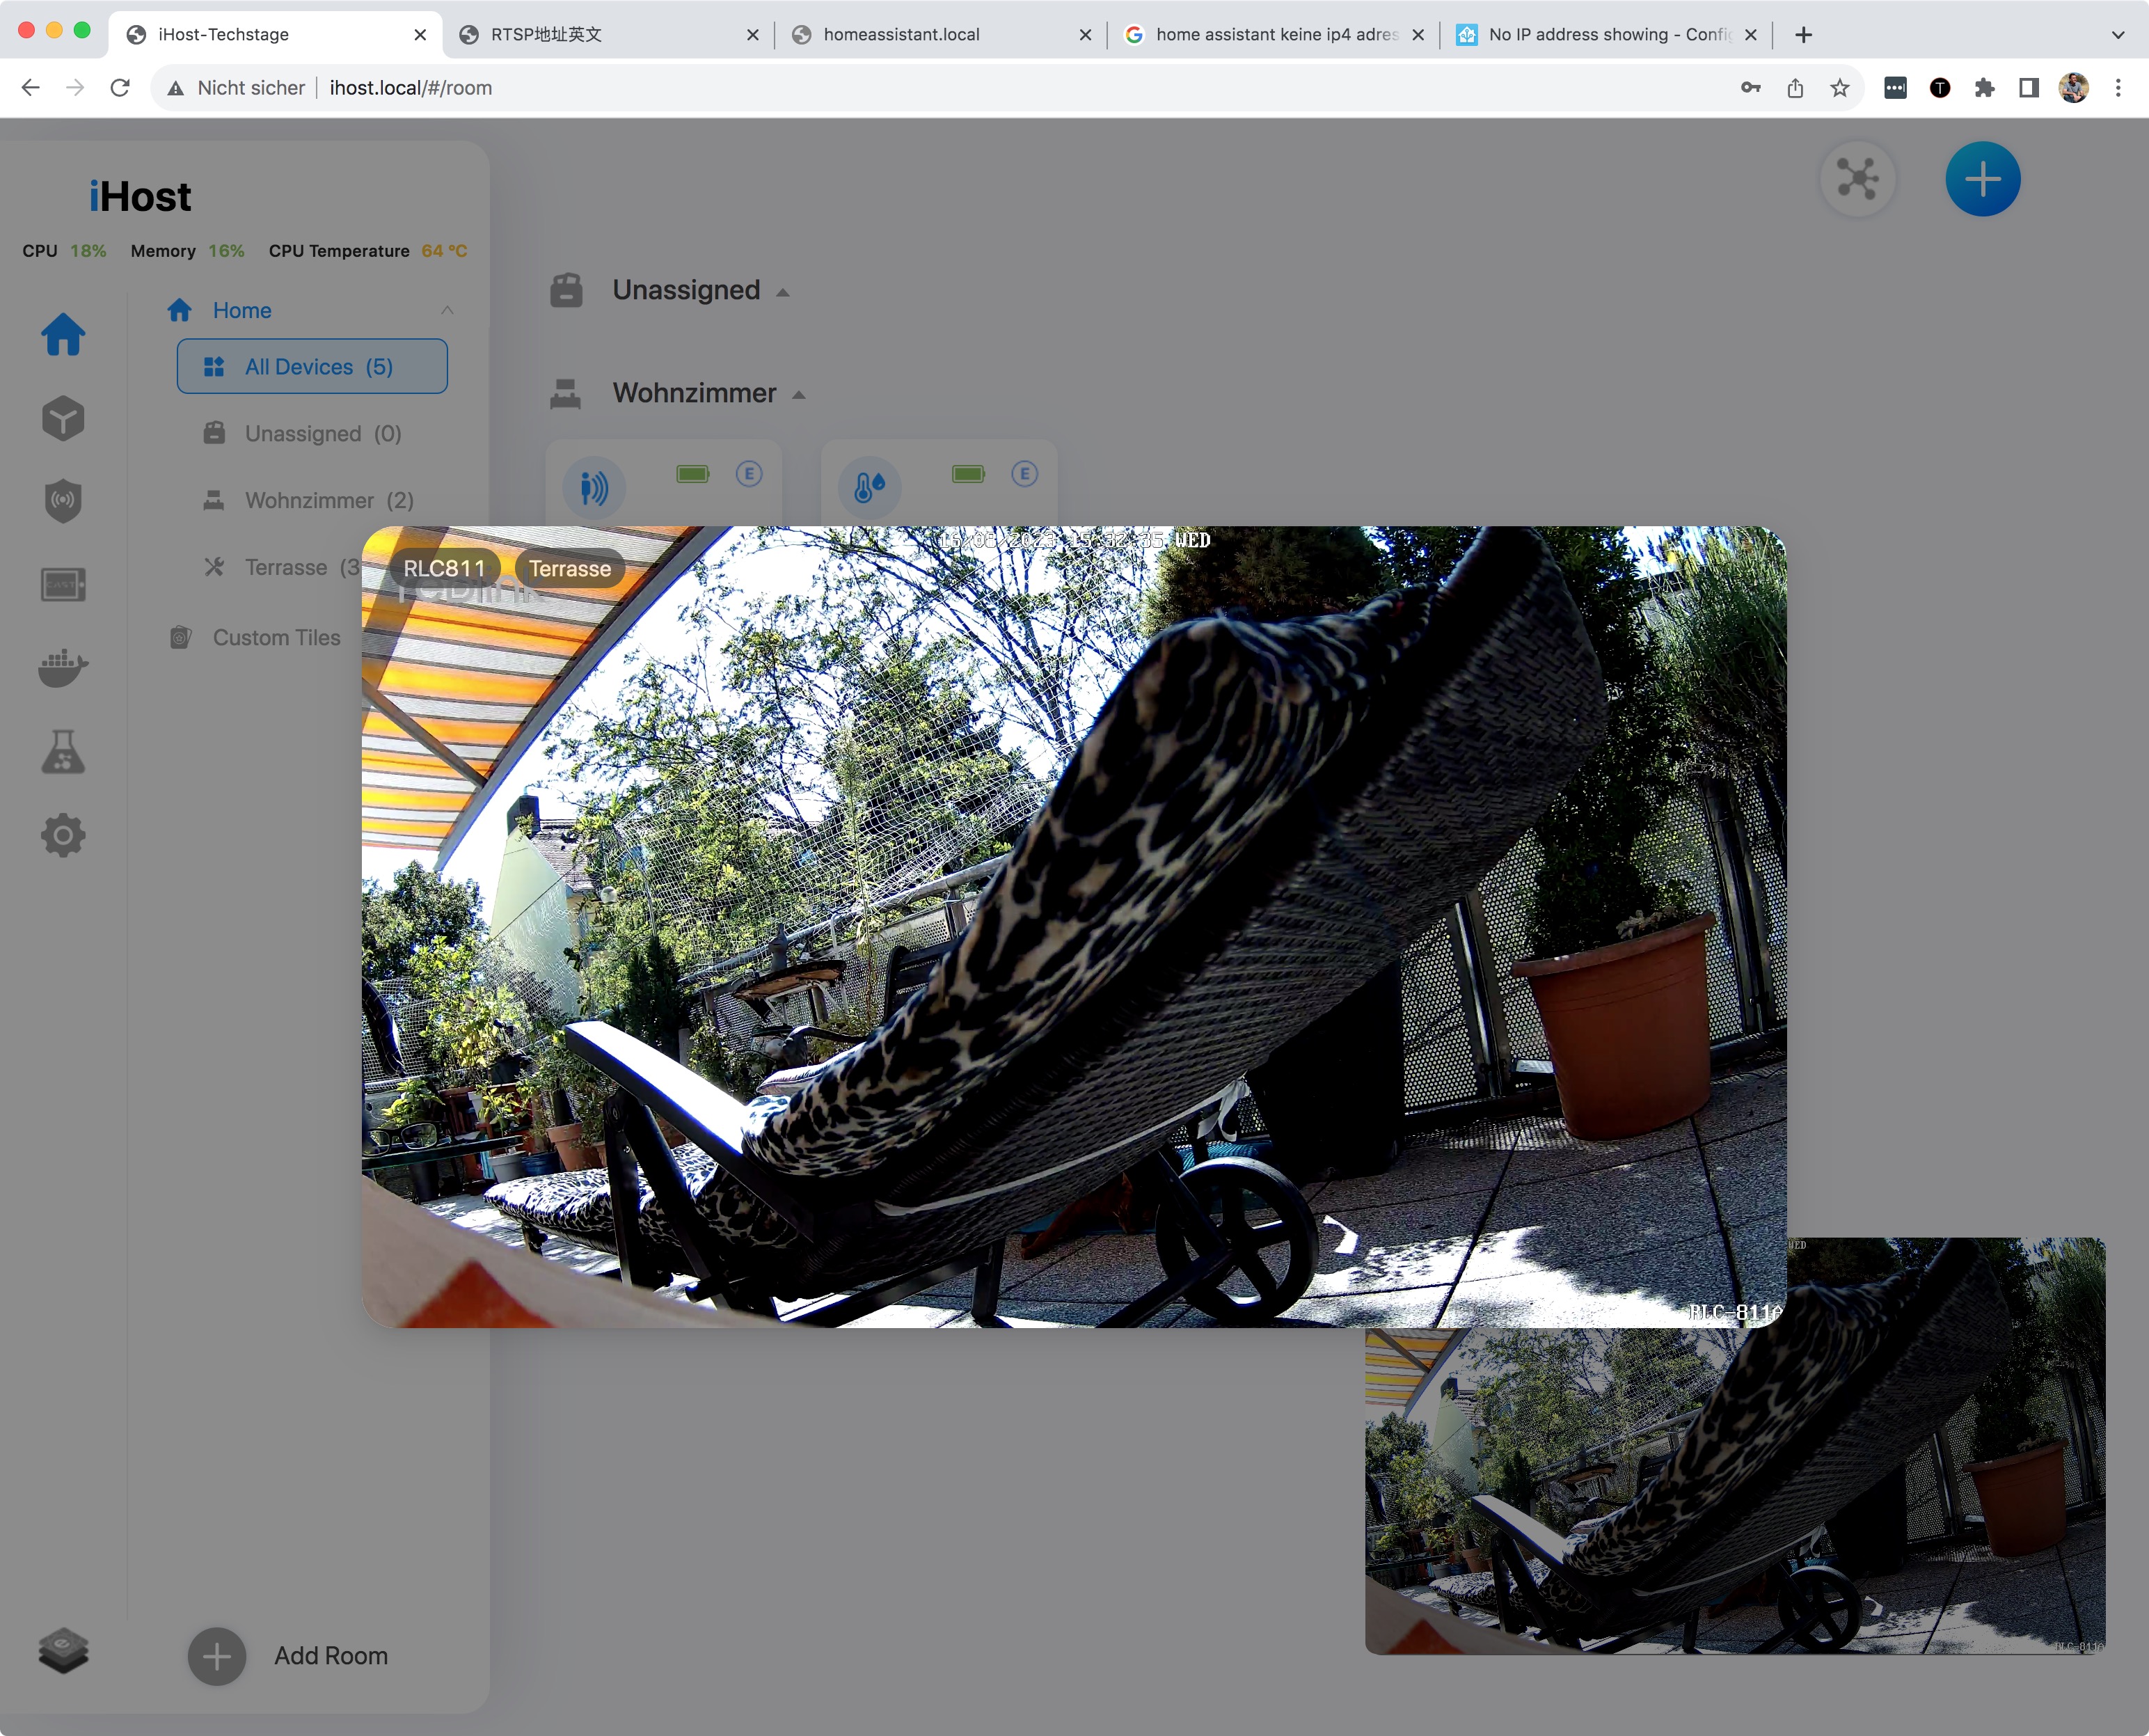Open the Home dashboard sidebar icon
Image resolution: width=2149 pixels, height=1736 pixels.
[63, 335]
